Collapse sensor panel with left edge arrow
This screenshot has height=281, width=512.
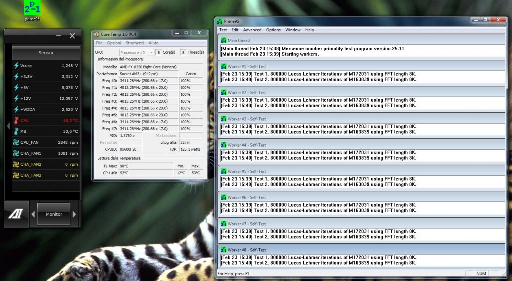pos(8,126)
